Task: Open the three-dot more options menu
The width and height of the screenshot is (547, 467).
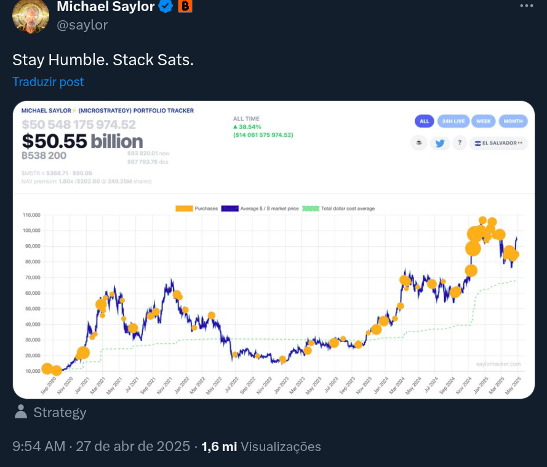Action: (527, 6)
